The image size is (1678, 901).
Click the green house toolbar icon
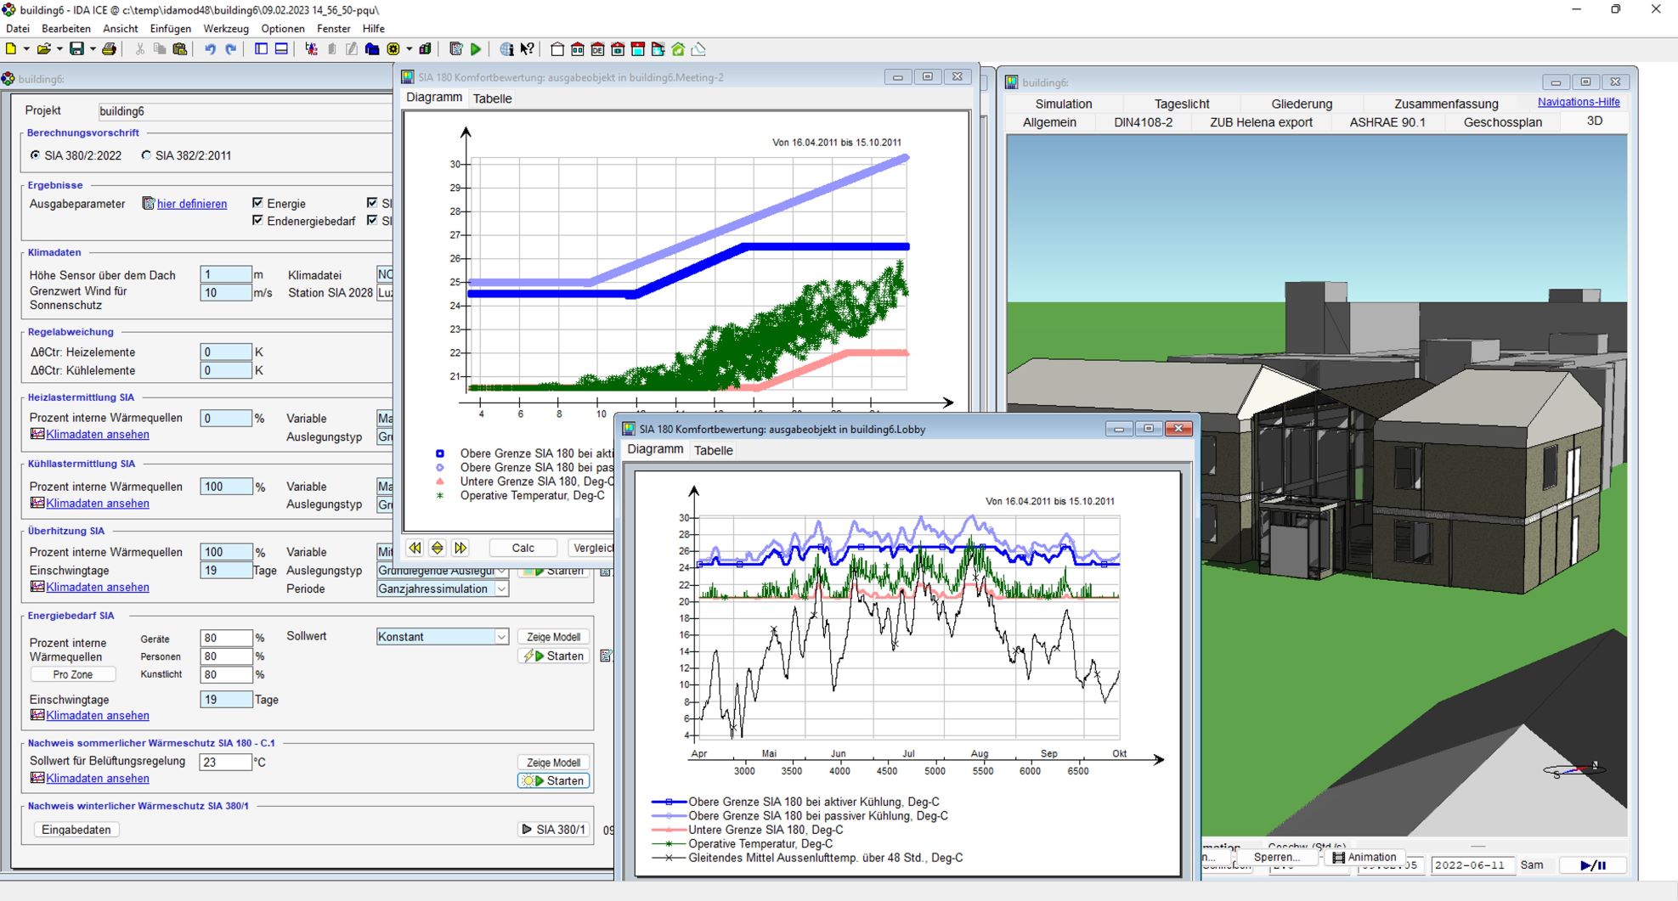[x=678, y=49]
